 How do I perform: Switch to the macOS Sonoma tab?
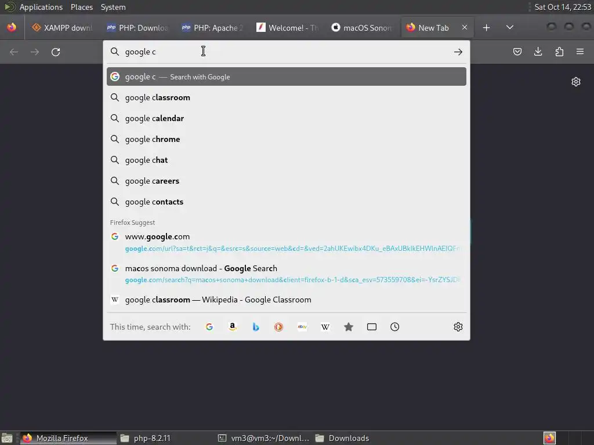pos(362,28)
